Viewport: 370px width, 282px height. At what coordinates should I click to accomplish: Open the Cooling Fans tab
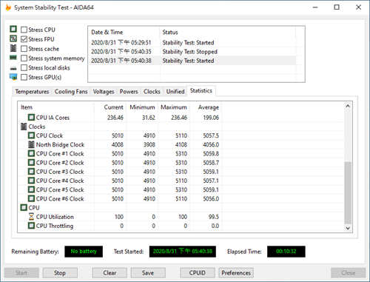point(71,92)
